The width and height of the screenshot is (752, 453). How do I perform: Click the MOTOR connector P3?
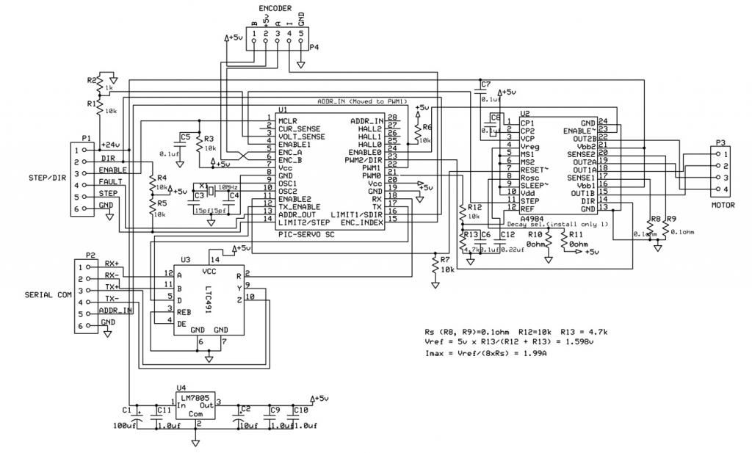(720, 173)
